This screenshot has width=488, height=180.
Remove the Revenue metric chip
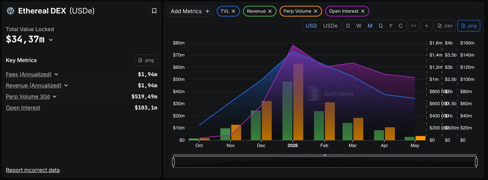pos(270,11)
